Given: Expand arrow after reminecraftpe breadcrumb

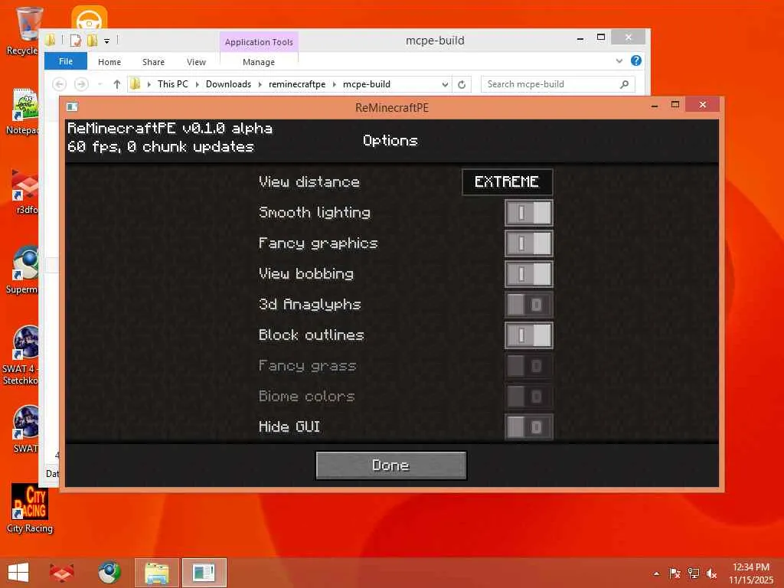Looking at the screenshot, I should pyautogui.click(x=335, y=84).
